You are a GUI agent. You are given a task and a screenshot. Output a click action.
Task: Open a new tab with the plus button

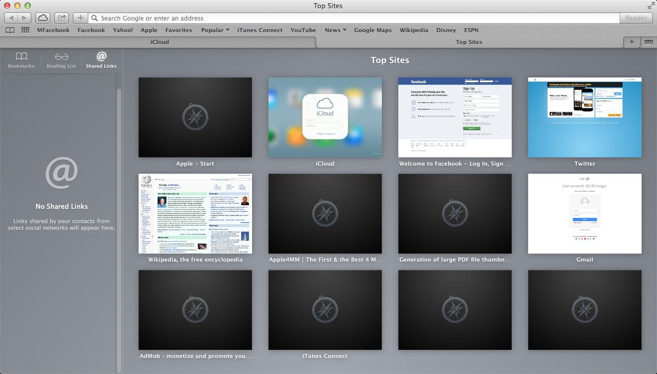click(x=631, y=42)
